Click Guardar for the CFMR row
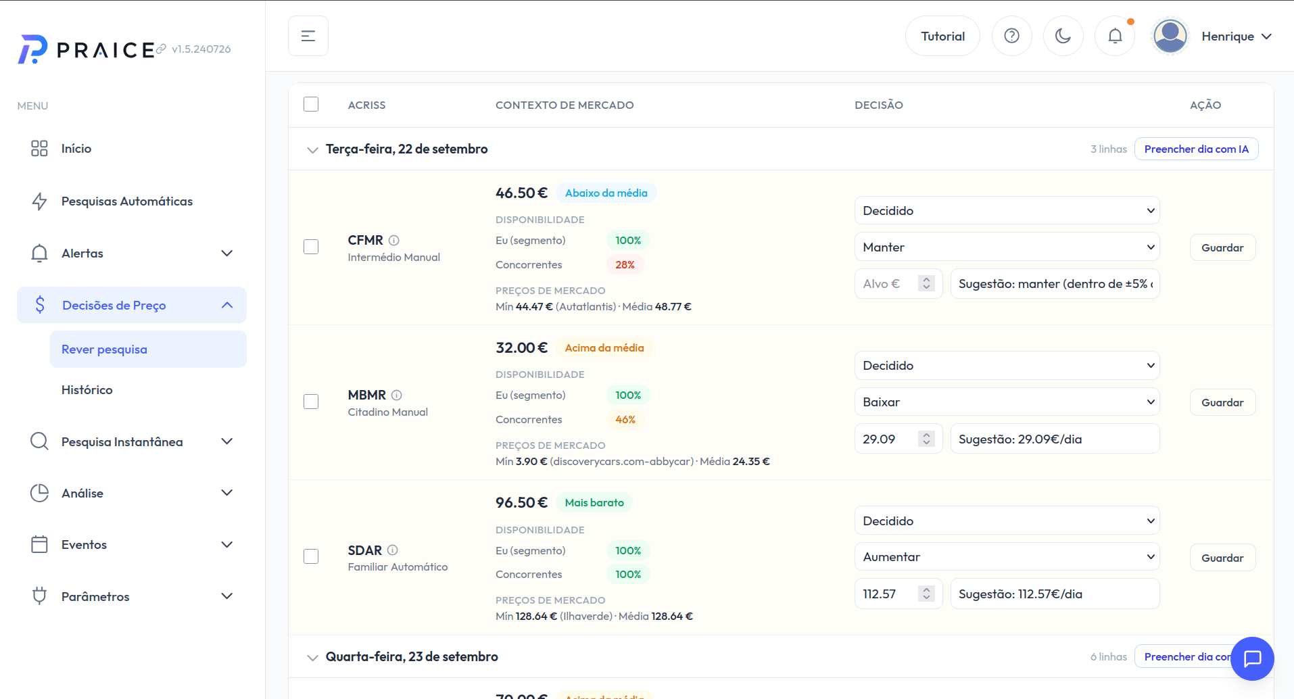Screen dimensions: 1294x699 1222,247
